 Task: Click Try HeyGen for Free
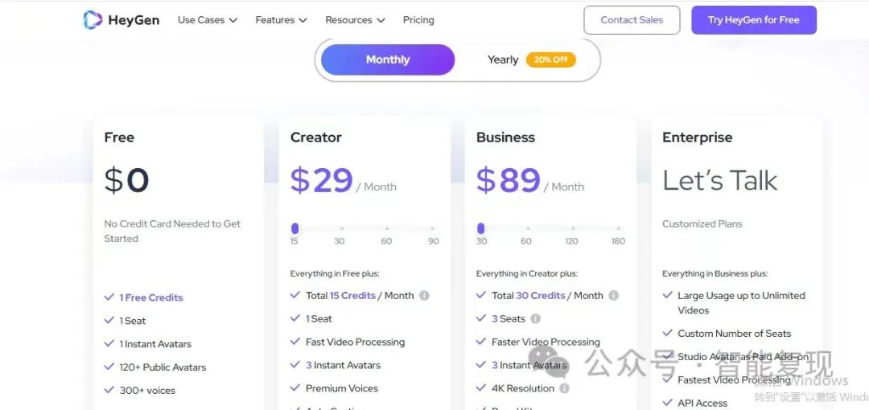pos(754,20)
